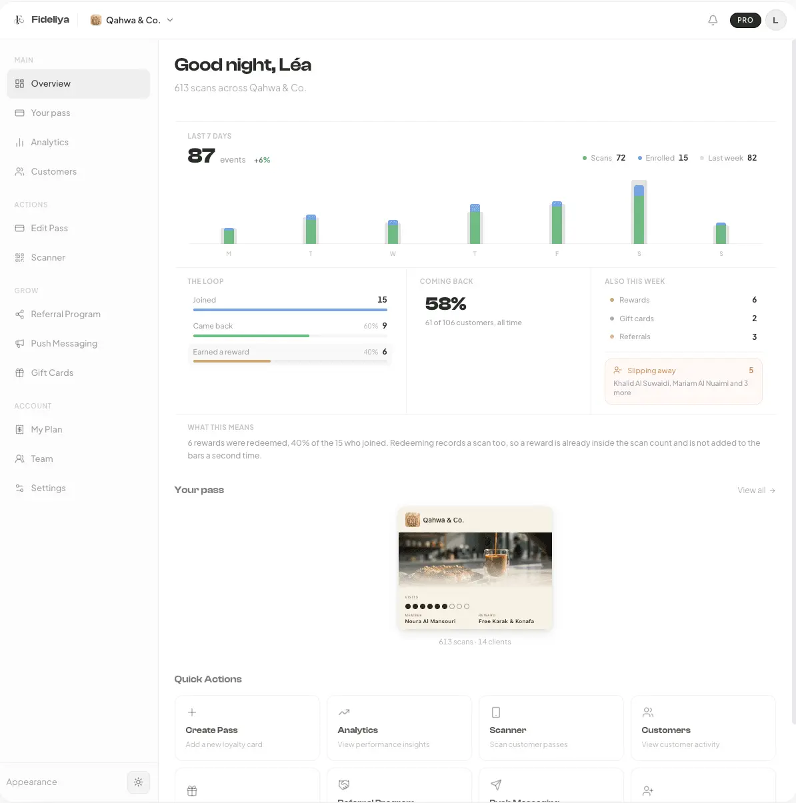Open the Scanner quick action card
The height and width of the screenshot is (803, 796).
[551, 728]
